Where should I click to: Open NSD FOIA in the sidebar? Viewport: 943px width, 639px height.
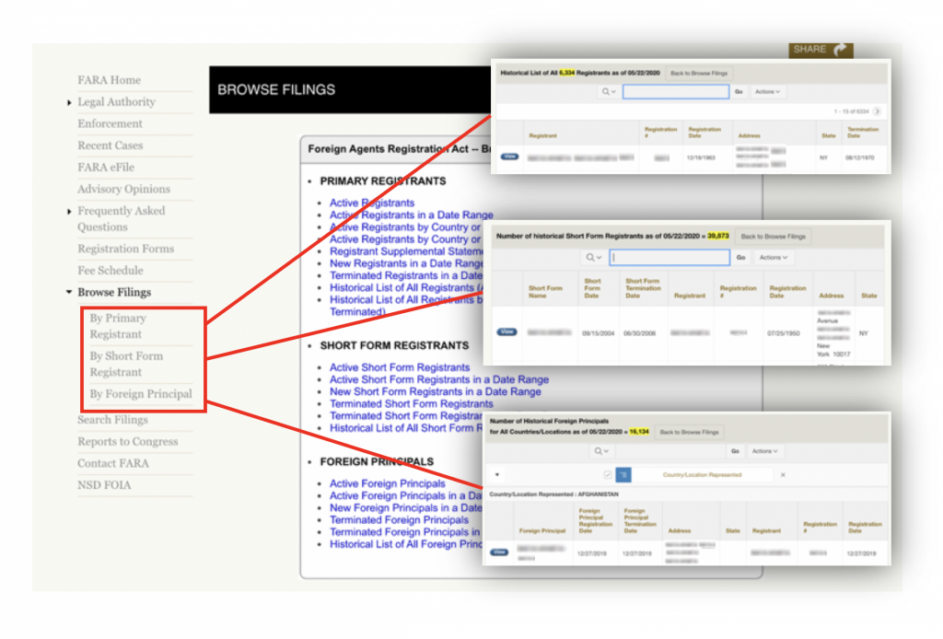104,485
